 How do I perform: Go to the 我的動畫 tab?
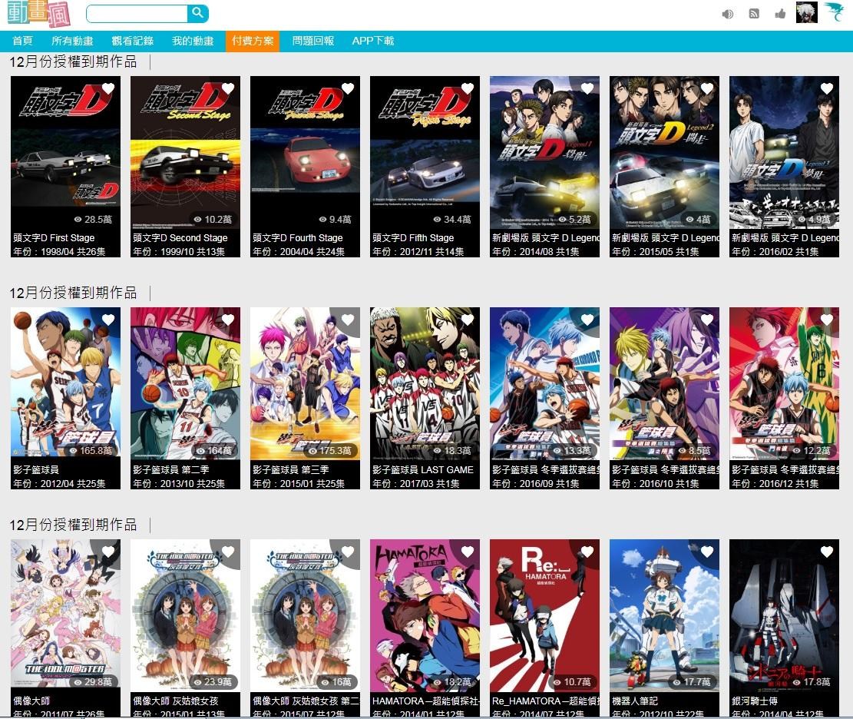193,41
